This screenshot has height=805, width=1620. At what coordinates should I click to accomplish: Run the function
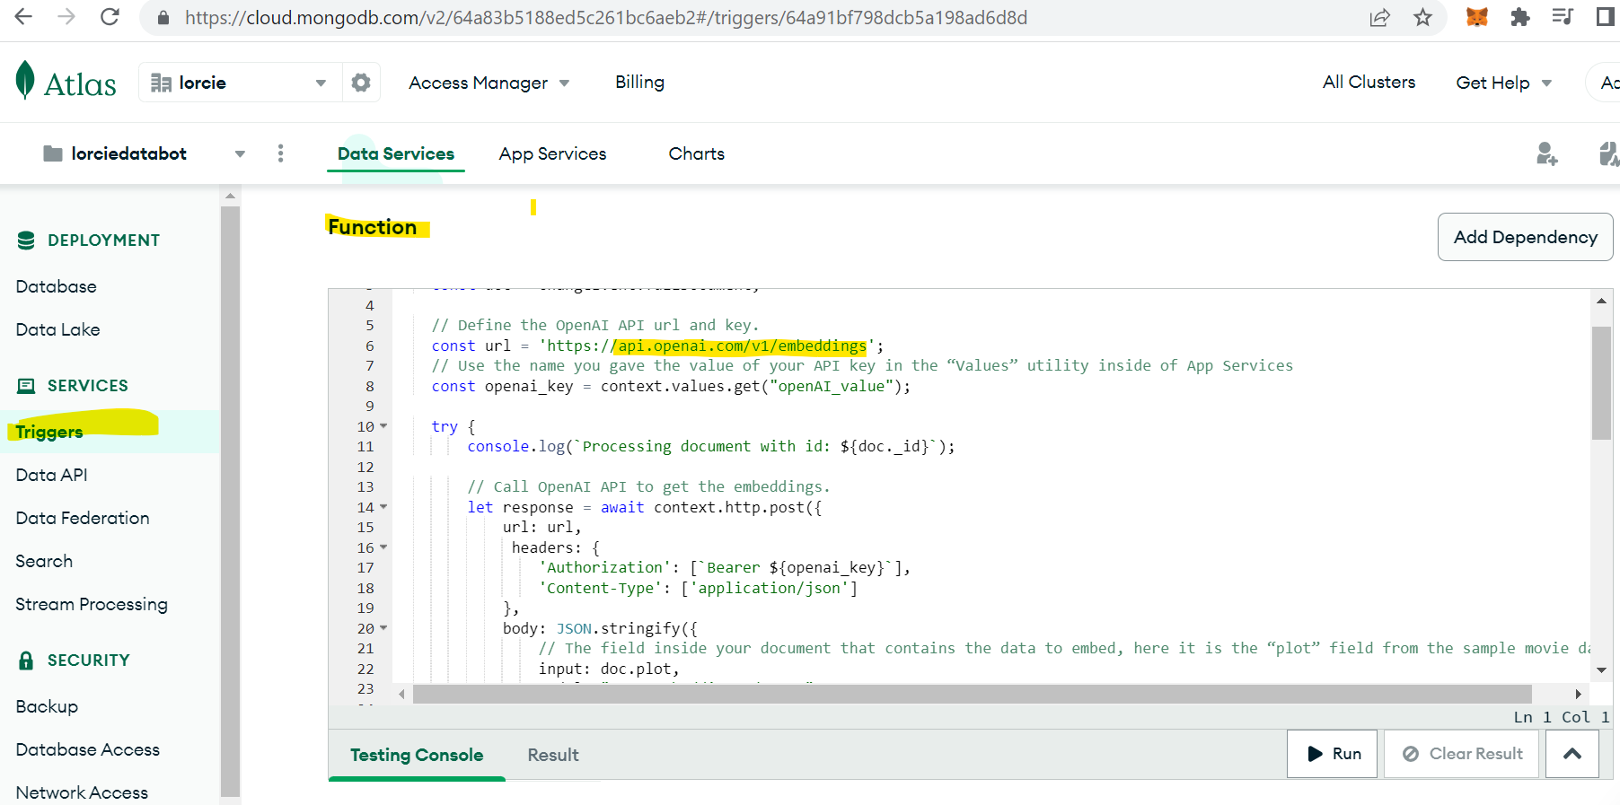(1332, 754)
